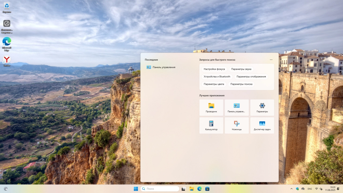Choose Устройства и Bluetooth quick search
The height and width of the screenshot is (193, 343).
tap(217, 77)
